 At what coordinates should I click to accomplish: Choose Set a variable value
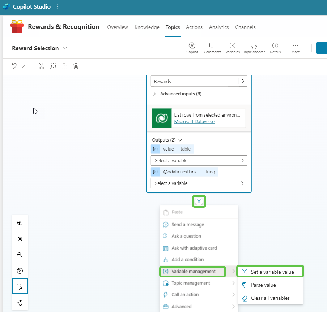point(272,272)
